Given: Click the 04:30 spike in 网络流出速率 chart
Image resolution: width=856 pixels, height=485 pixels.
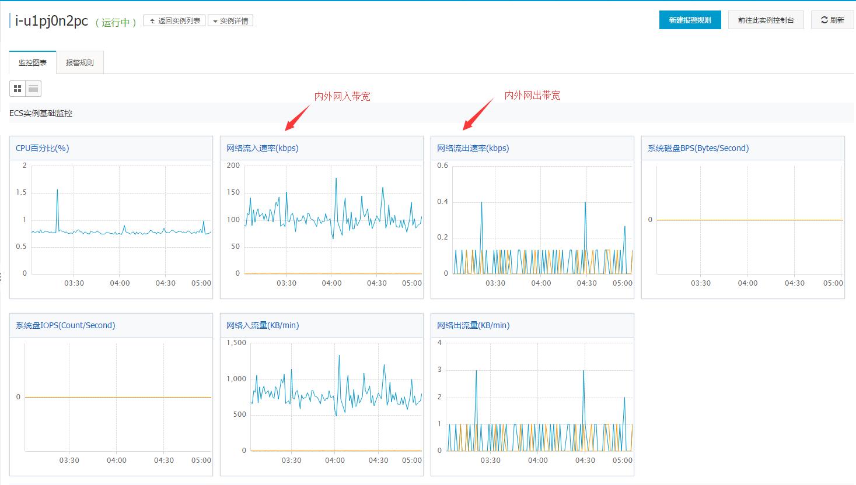Looking at the screenshot, I should [585, 203].
